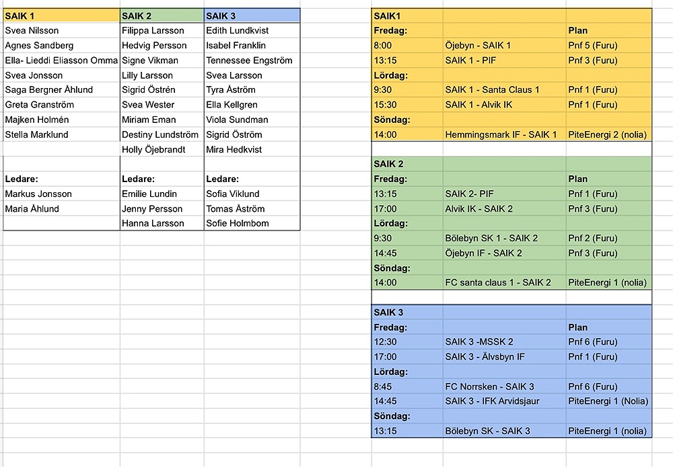Select the SAIK 3 - IFK Arvidsjaur cell
The image size is (673, 467).
(x=504, y=401)
